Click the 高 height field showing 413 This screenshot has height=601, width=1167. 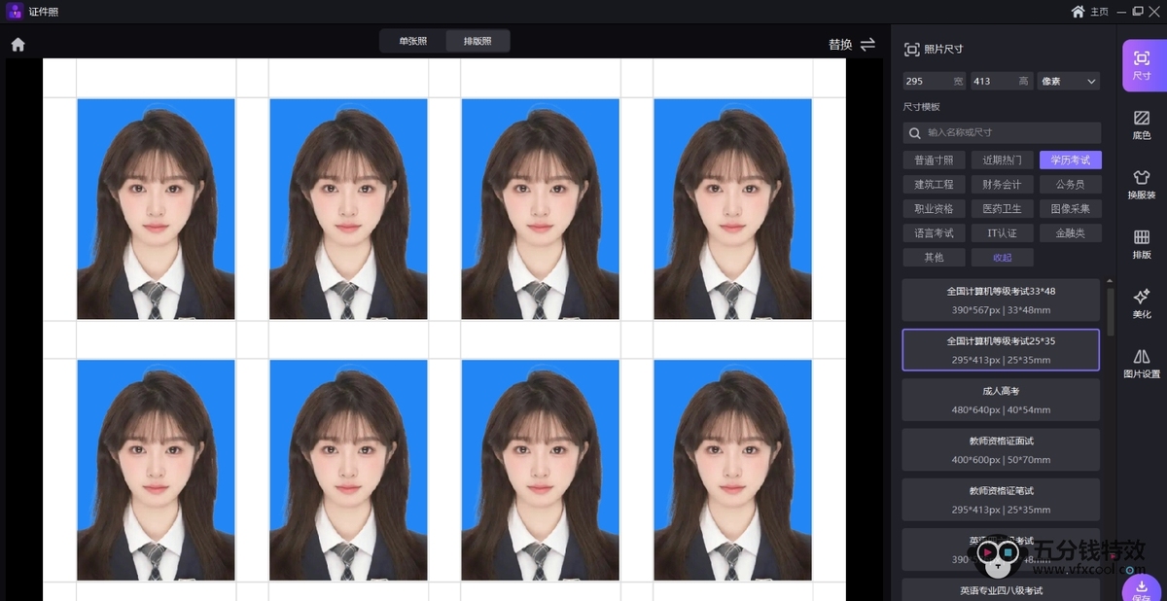[x=1002, y=81]
